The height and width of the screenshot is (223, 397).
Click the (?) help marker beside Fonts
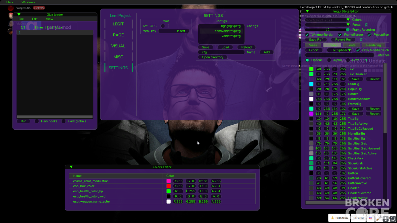[366, 25]
